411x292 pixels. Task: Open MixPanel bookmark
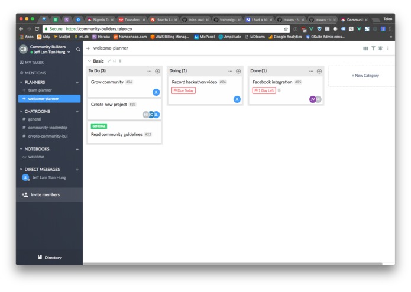click(x=205, y=37)
